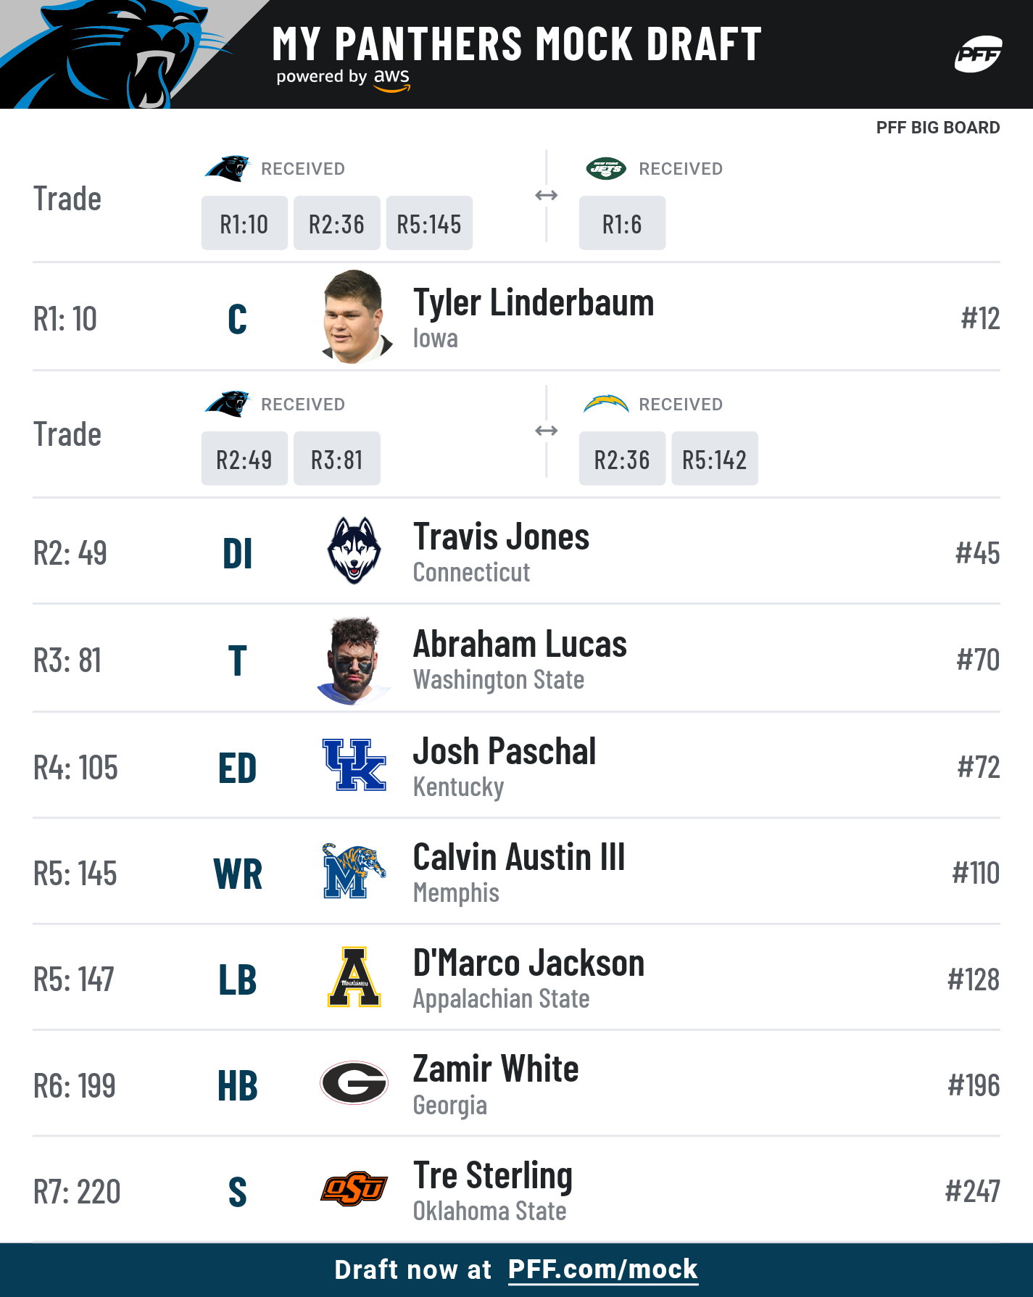This screenshot has height=1297, width=1033.
Task: Click the R3:81 trade pick chip
Action: pos(337,459)
